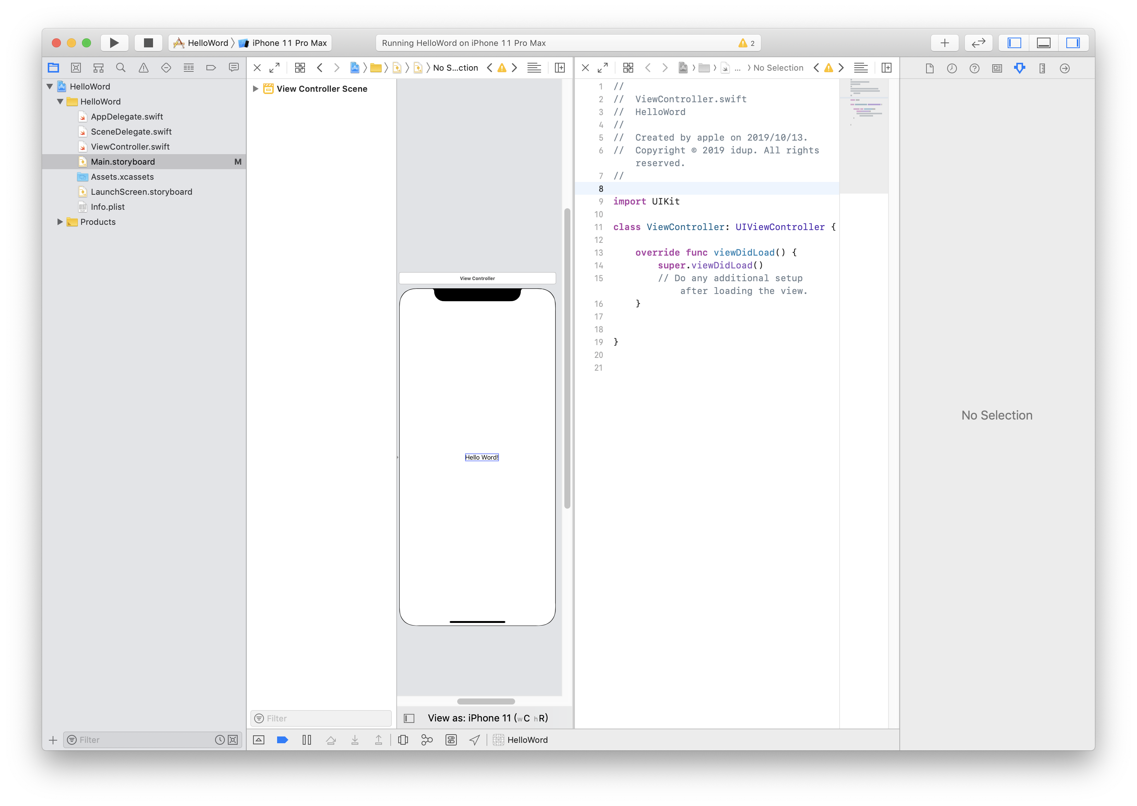Select ViewController.swift in project navigator

click(x=130, y=147)
